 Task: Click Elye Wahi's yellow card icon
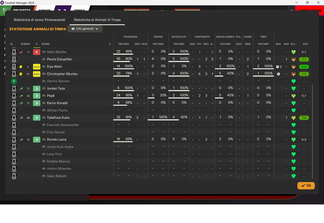21,67
